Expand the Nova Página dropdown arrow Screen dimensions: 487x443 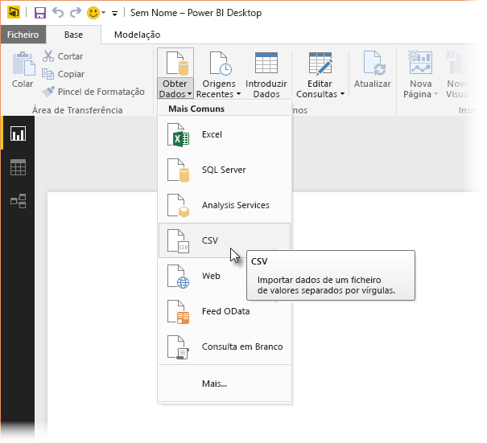pos(435,94)
